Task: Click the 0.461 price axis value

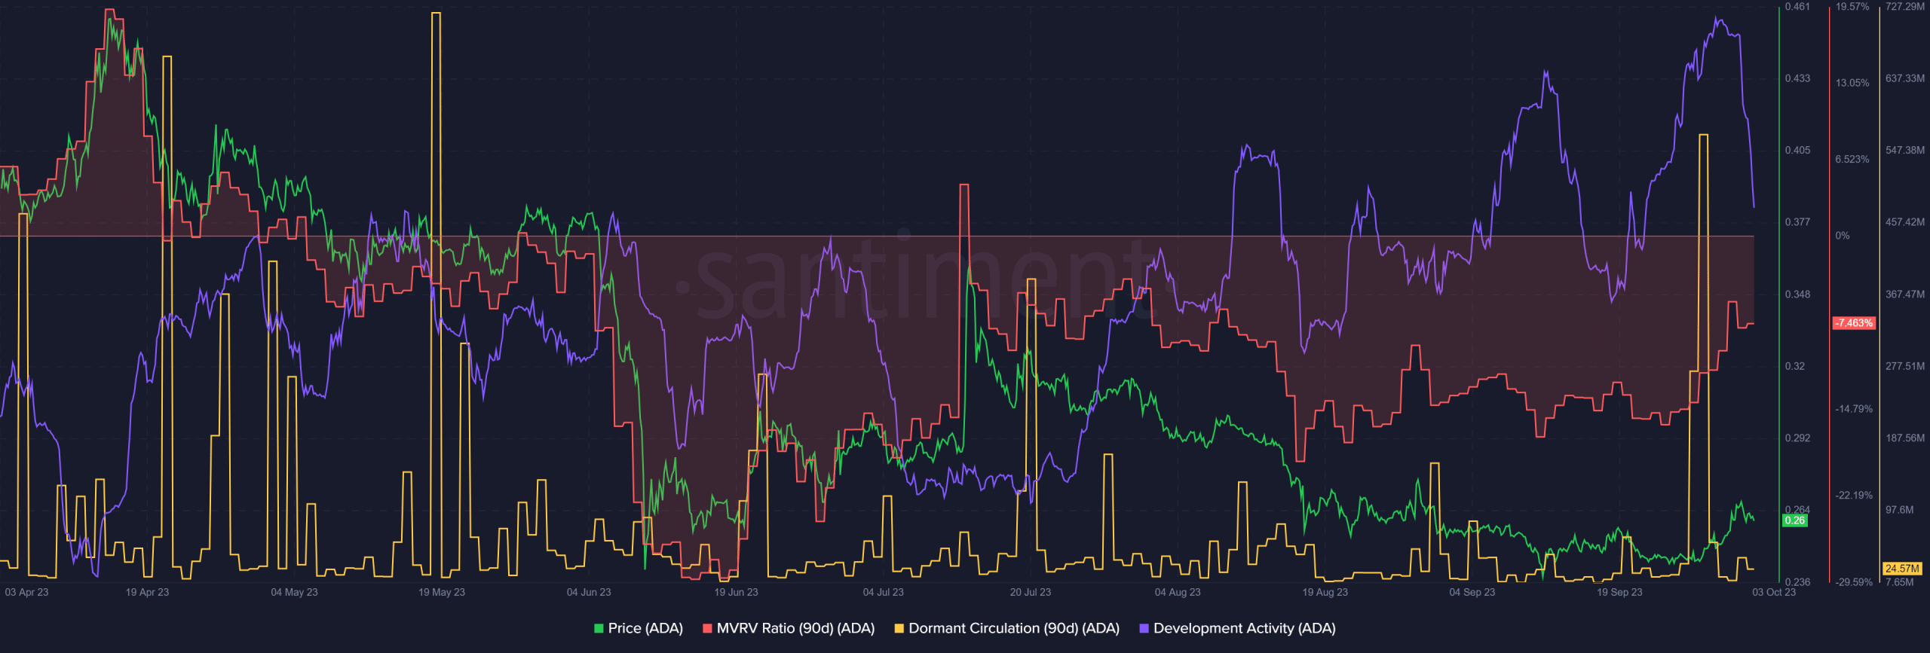Action: 1797,7
